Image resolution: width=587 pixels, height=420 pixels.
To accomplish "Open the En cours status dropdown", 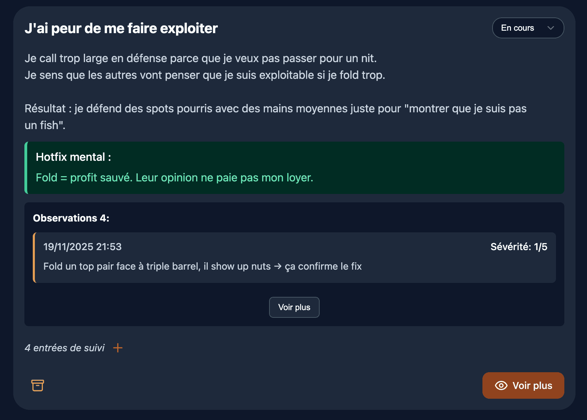I will tap(528, 28).
